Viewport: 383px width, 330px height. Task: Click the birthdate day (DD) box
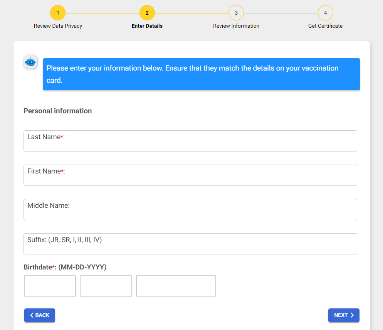[x=106, y=286]
